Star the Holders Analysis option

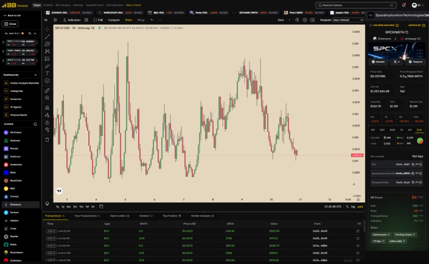(x=397, y=25)
